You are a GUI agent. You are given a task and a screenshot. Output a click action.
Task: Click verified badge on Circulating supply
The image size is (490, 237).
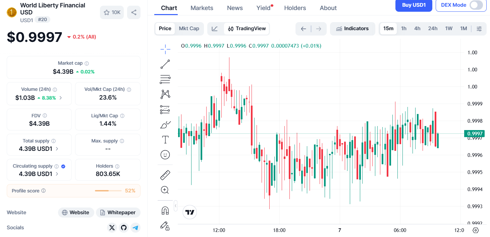click(x=63, y=166)
